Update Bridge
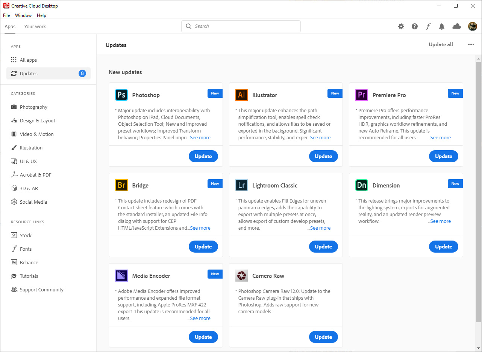Viewport: 482px width, 352px height. (203, 247)
